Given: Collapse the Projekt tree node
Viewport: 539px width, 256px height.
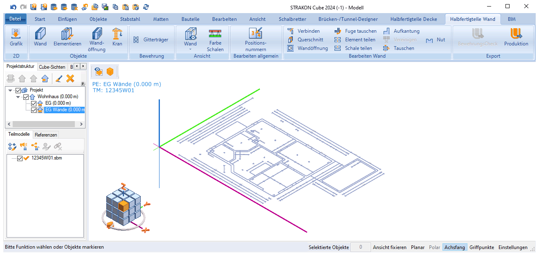Looking at the screenshot, I should (x=10, y=90).
